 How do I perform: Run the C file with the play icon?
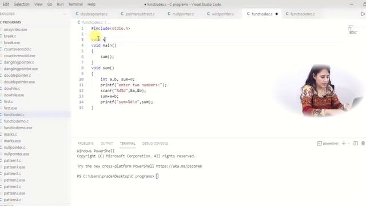363,14
